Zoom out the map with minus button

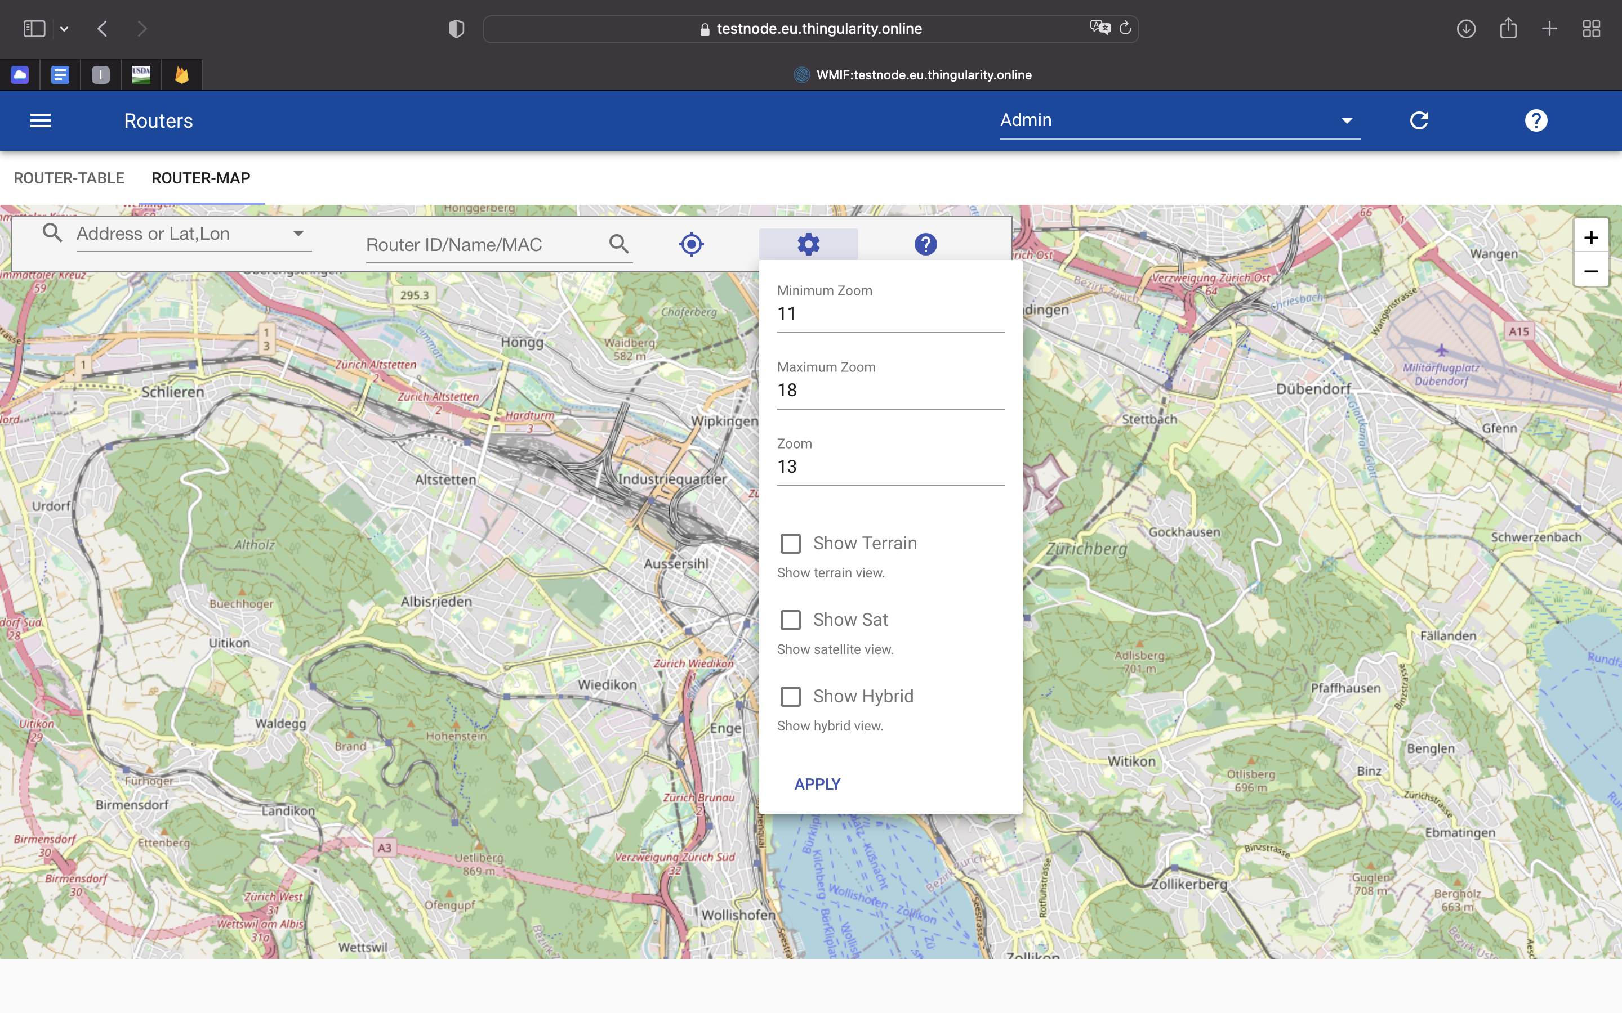tap(1590, 271)
